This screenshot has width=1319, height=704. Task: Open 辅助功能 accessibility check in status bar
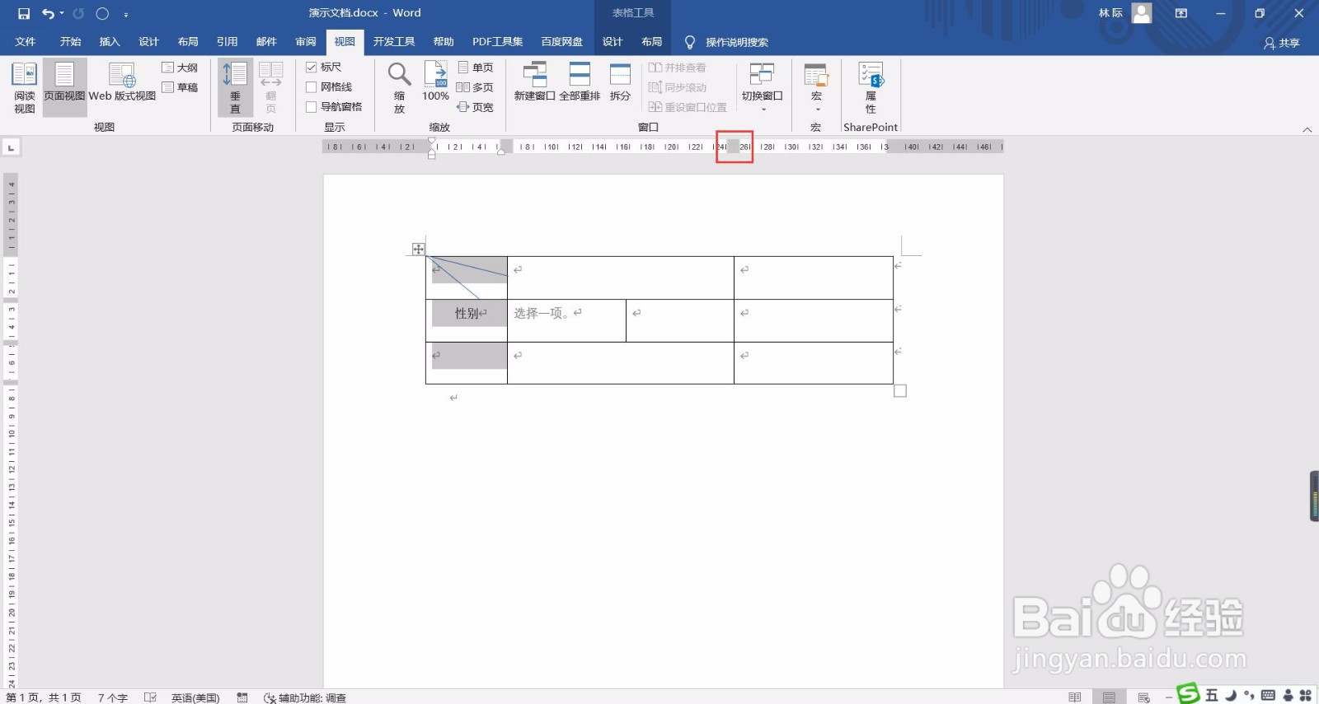pos(305,697)
